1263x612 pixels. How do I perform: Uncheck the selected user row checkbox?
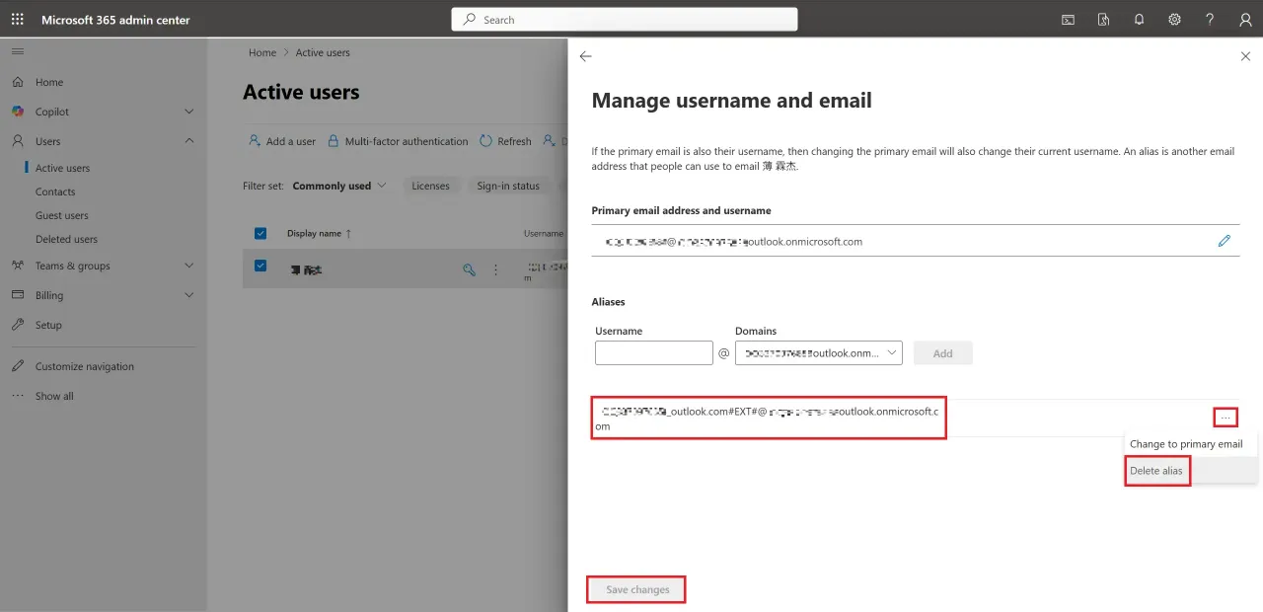point(260,266)
